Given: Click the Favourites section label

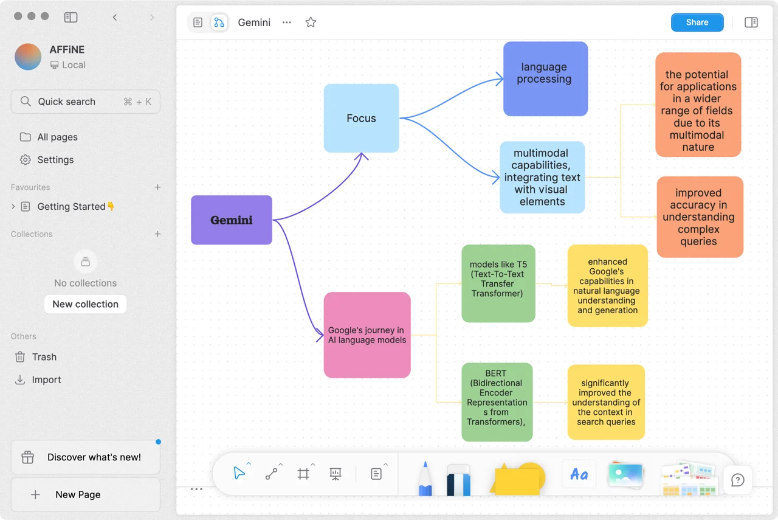Looking at the screenshot, I should pos(30,187).
